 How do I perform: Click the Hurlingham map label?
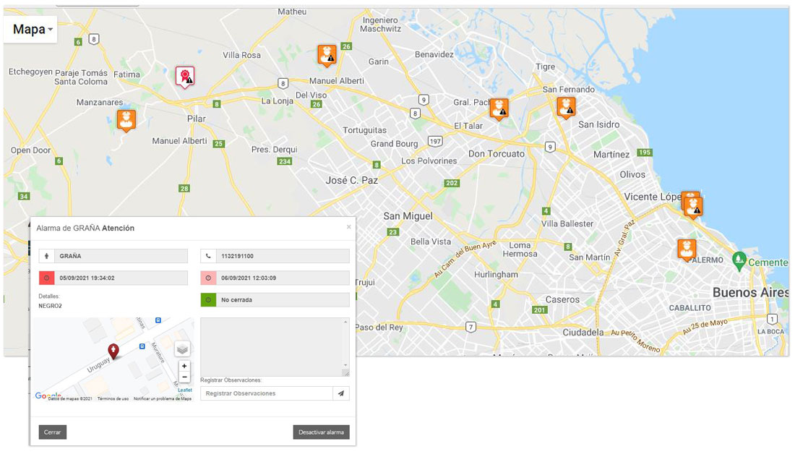[496, 275]
